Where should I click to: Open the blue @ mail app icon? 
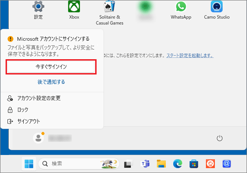(x=227, y=164)
